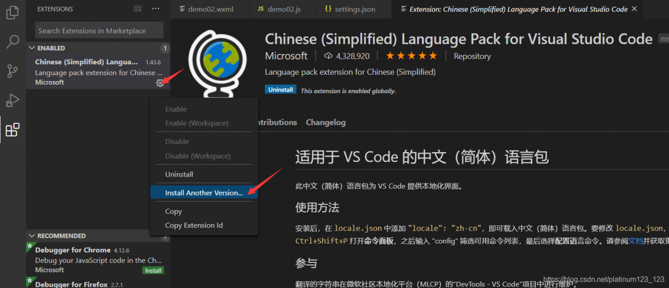The height and width of the screenshot is (288, 669).
Task: Click the 1.43.8 version number
Action: click(x=153, y=62)
